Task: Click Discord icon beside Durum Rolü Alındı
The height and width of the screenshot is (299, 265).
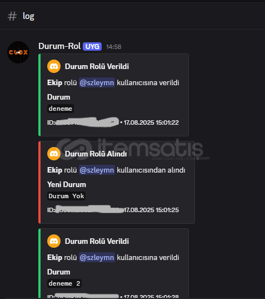Action: point(54,154)
